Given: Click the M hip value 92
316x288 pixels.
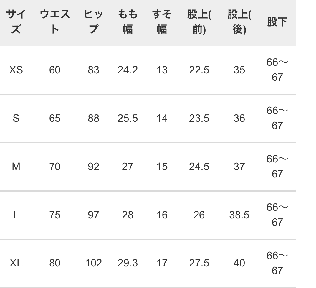Looking at the screenshot, I should point(94,167).
